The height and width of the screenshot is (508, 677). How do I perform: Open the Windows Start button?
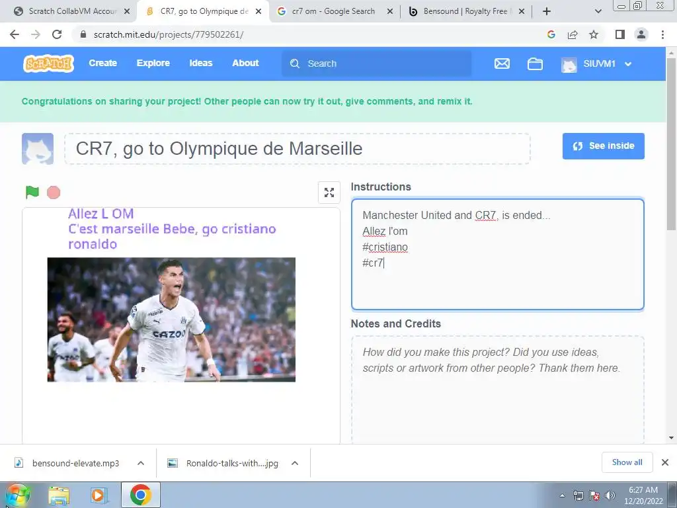[x=17, y=495]
